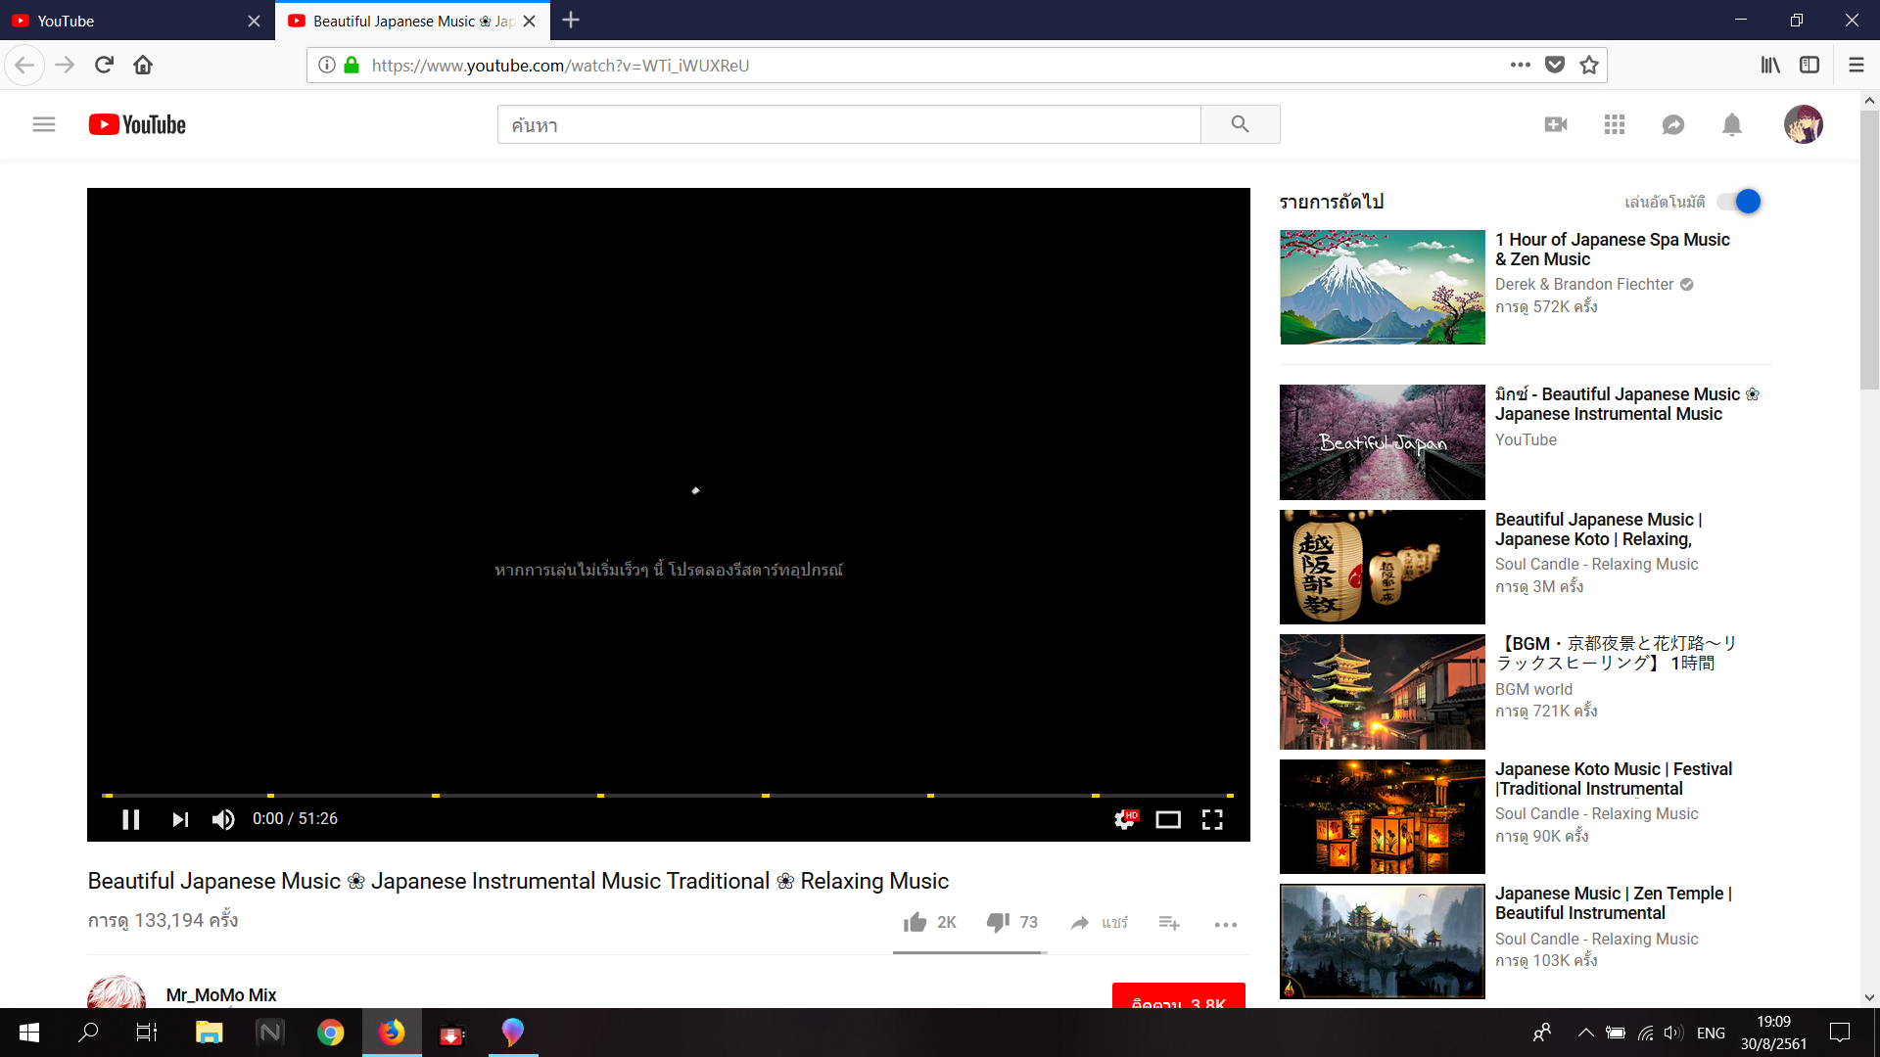1880x1057 pixels.
Task: Skip to the next video
Action: (x=180, y=819)
